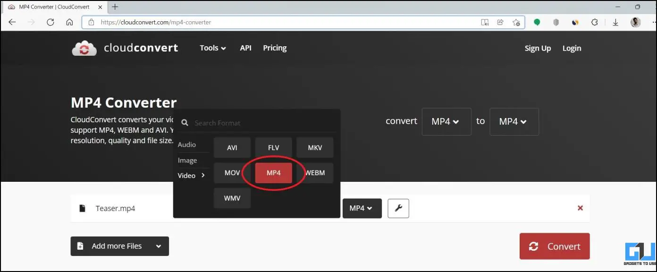Switch to the Pricing page

[275, 48]
